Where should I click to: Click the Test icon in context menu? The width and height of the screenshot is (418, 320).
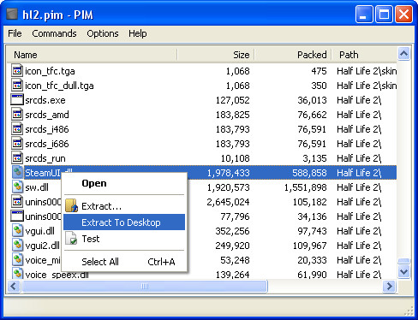[x=71, y=239]
